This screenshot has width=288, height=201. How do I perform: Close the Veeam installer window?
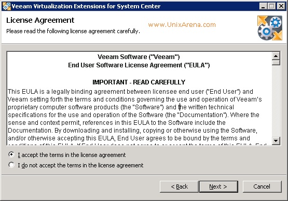point(281,6)
